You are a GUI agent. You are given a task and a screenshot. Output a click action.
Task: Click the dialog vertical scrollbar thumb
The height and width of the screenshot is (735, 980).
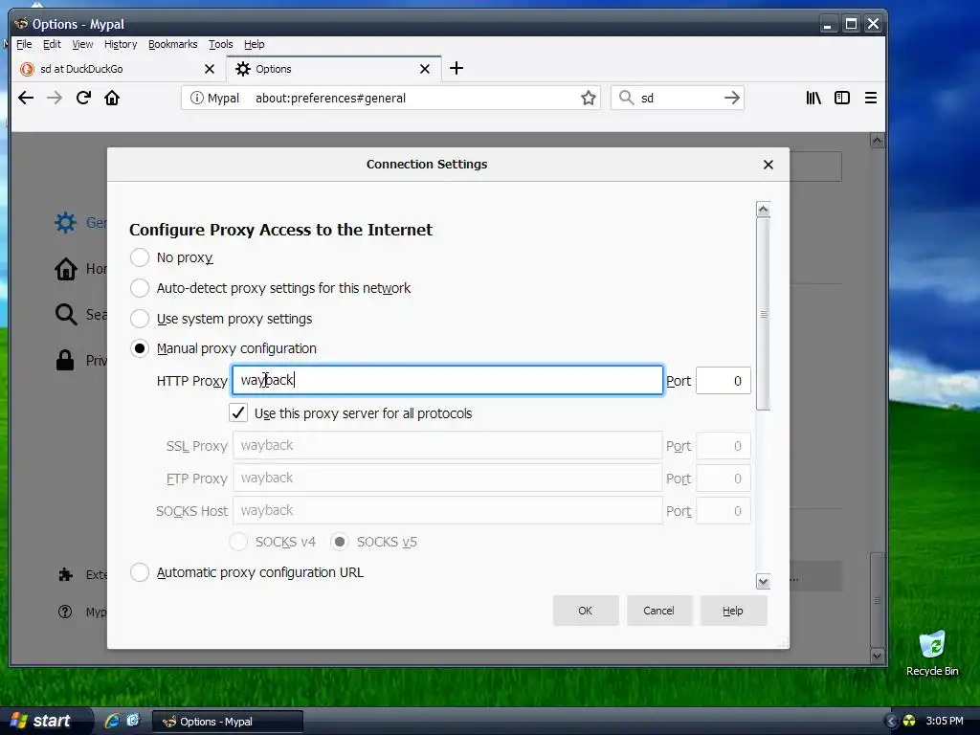pyautogui.click(x=763, y=314)
